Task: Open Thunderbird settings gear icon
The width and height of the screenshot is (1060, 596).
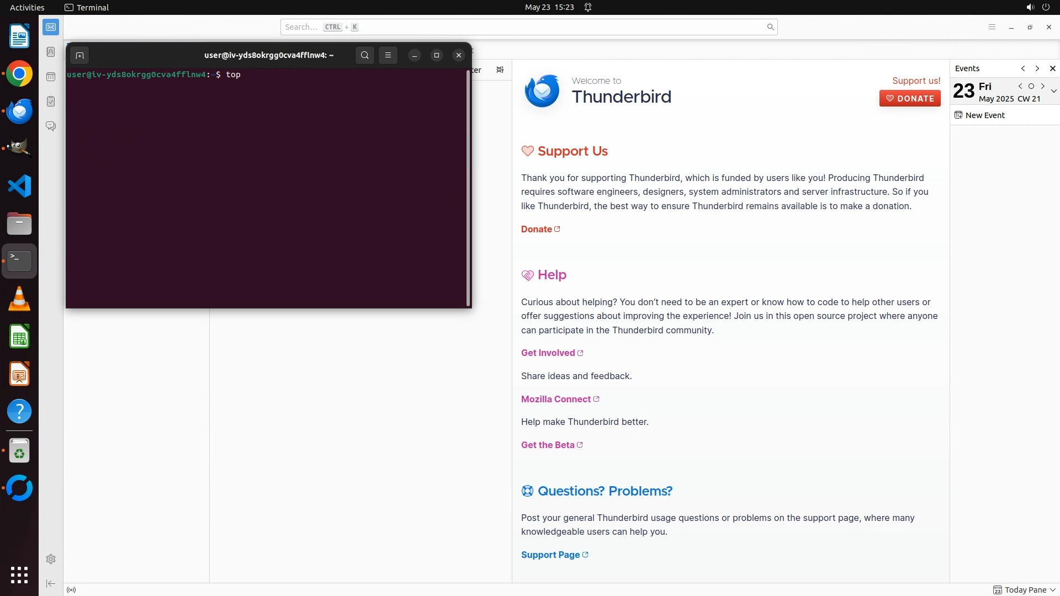Action: coord(51,559)
